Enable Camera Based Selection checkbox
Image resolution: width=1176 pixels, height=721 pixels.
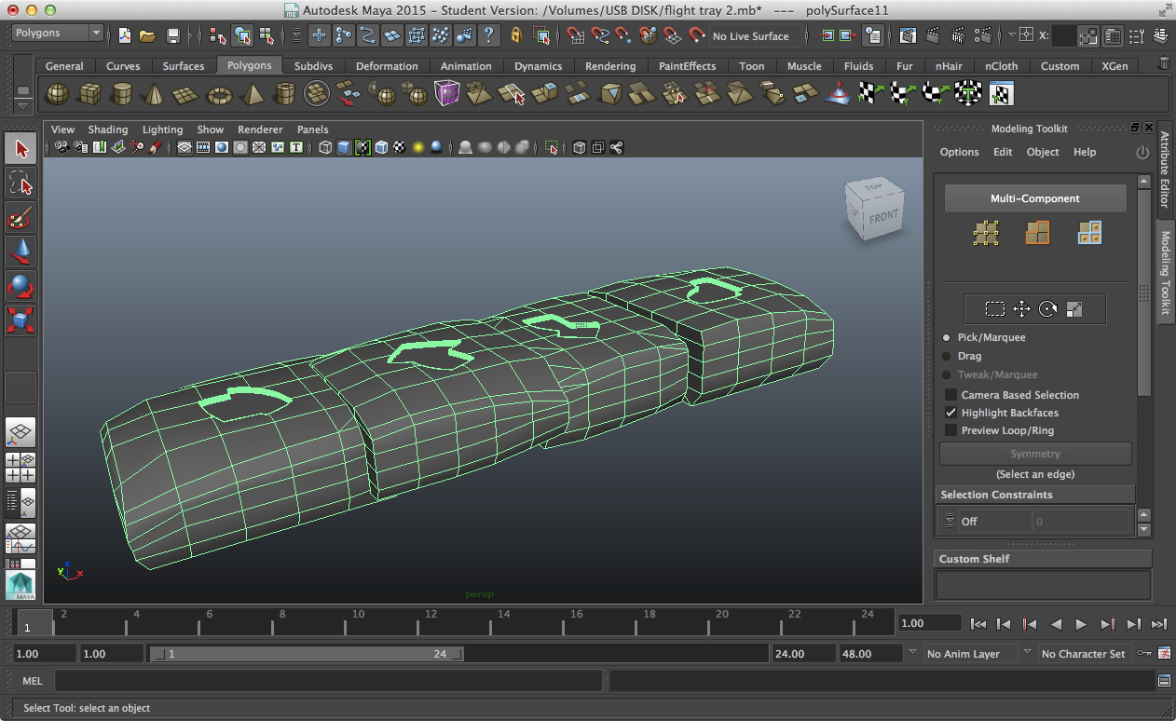(951, 395)
